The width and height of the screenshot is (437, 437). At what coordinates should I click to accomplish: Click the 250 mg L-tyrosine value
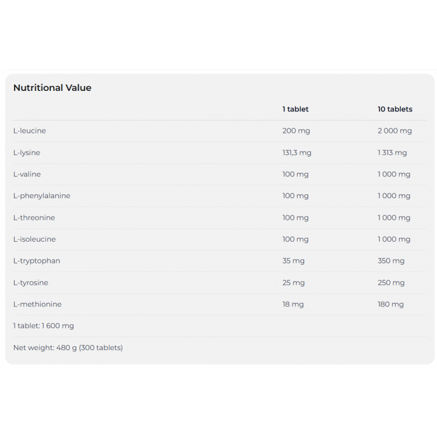(391, 283)
